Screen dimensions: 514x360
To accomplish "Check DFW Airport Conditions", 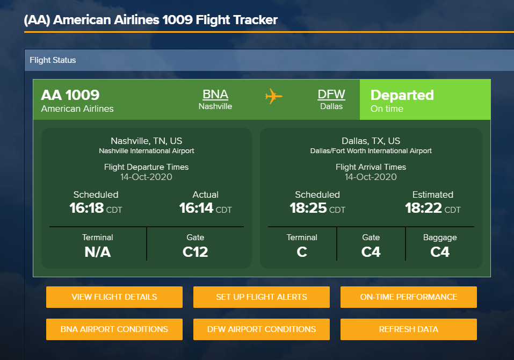I will [x=262, y=329].
